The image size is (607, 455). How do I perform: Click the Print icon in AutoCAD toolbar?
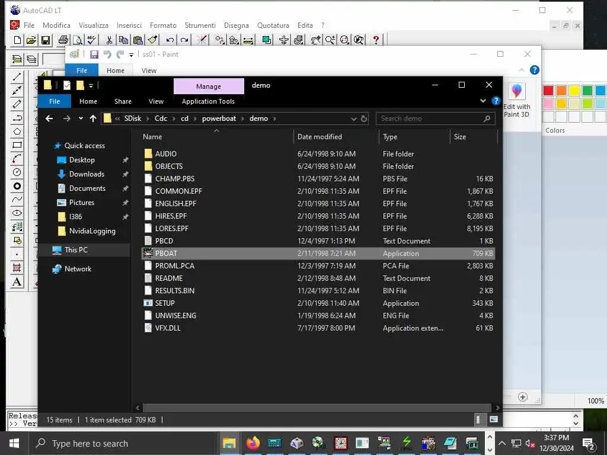tap(63, 40)
